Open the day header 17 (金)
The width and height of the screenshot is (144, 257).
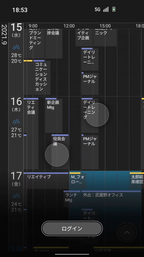pos(16,179)
